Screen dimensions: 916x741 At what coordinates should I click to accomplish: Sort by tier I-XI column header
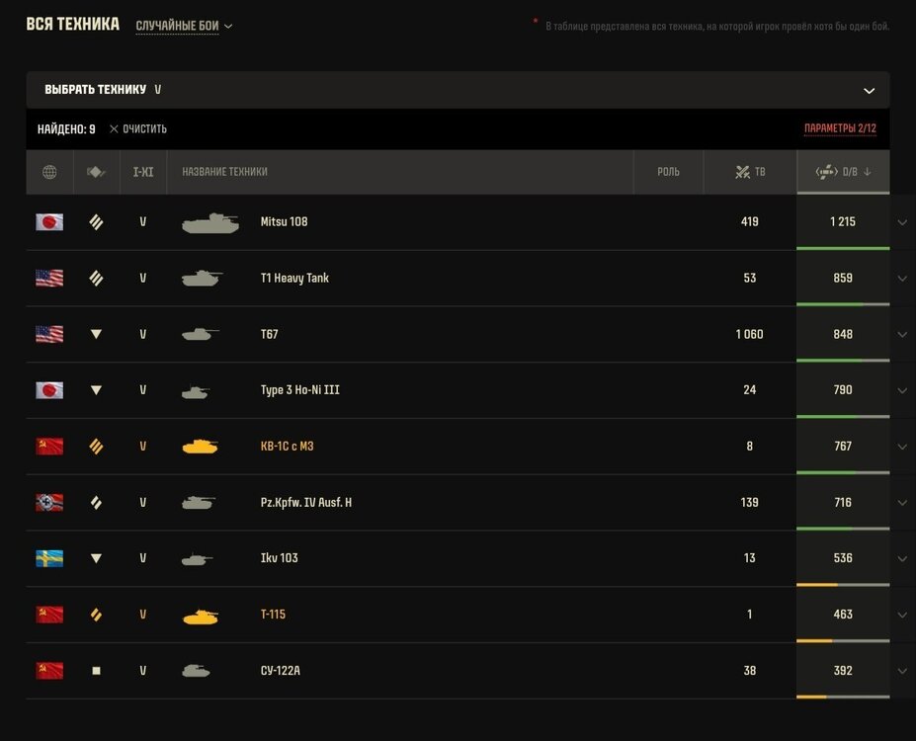143,172
